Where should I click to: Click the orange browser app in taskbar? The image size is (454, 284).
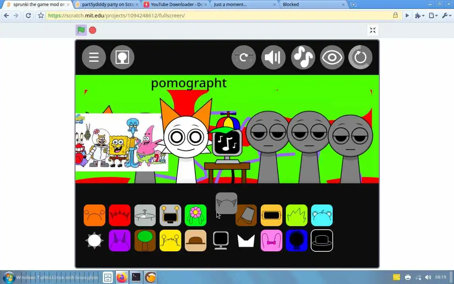click(150, 277)
